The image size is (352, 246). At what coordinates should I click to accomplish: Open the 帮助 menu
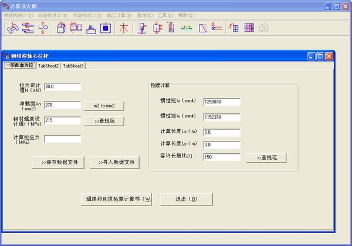(x=186, y=15)
